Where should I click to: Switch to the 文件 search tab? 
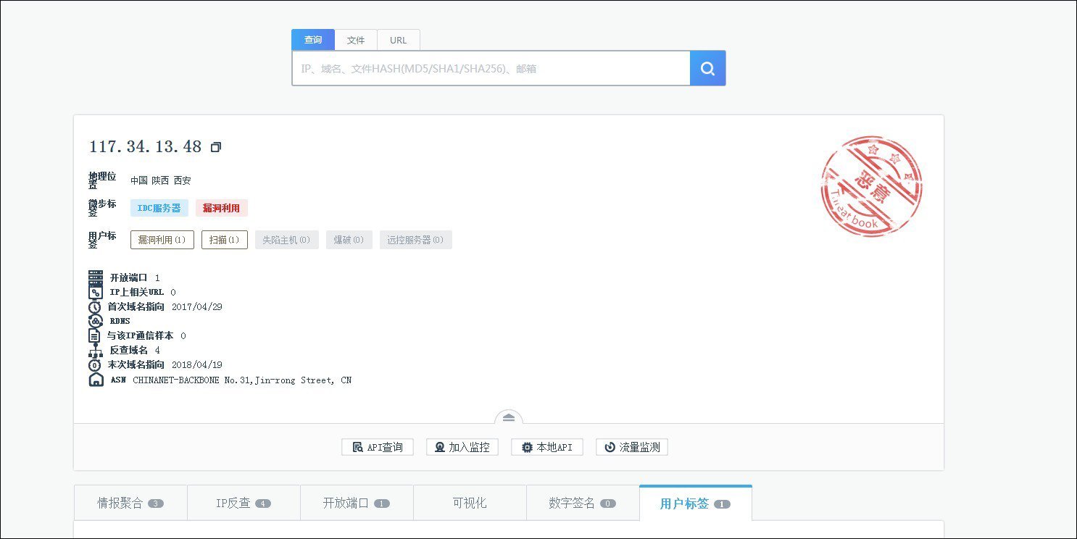[355, 41]
